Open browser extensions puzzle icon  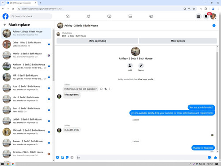pos(206,9)
